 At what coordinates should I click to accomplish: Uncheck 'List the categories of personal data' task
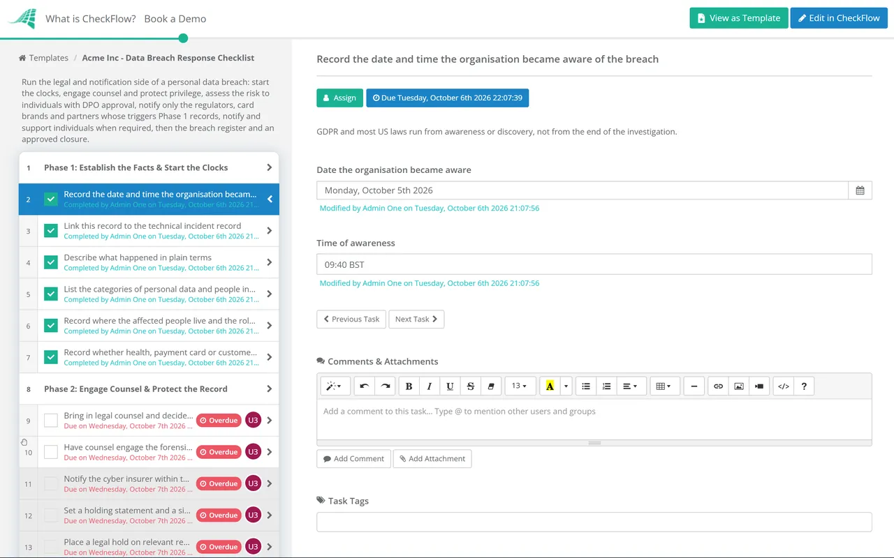pyautogui.click(x=51, y=294)
